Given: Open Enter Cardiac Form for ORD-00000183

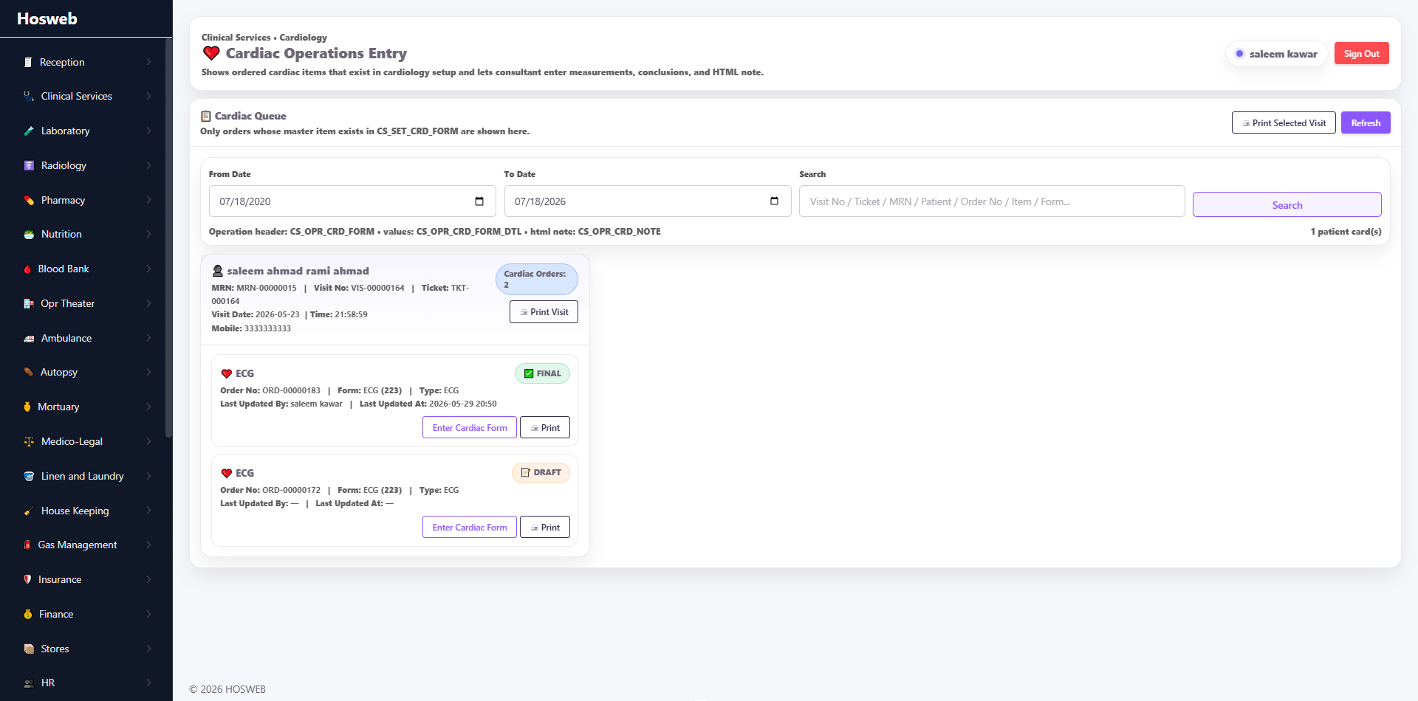Looking at the screenshot, I should [470, 428].
